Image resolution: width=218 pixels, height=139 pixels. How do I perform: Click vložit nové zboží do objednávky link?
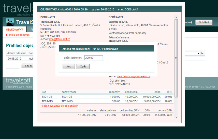tap(60, 106)
